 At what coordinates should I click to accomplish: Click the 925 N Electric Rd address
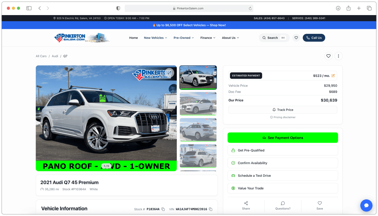point(77,18)
